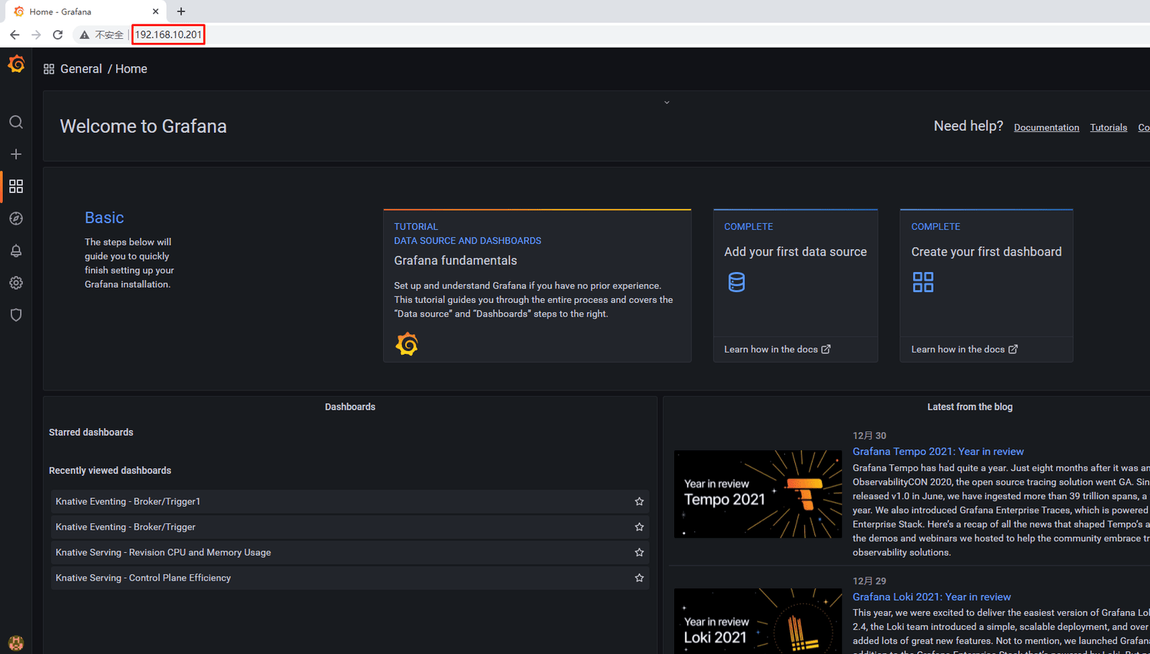Click the Need help? text
Screen dimensions: 1150x654
[968, 126]
